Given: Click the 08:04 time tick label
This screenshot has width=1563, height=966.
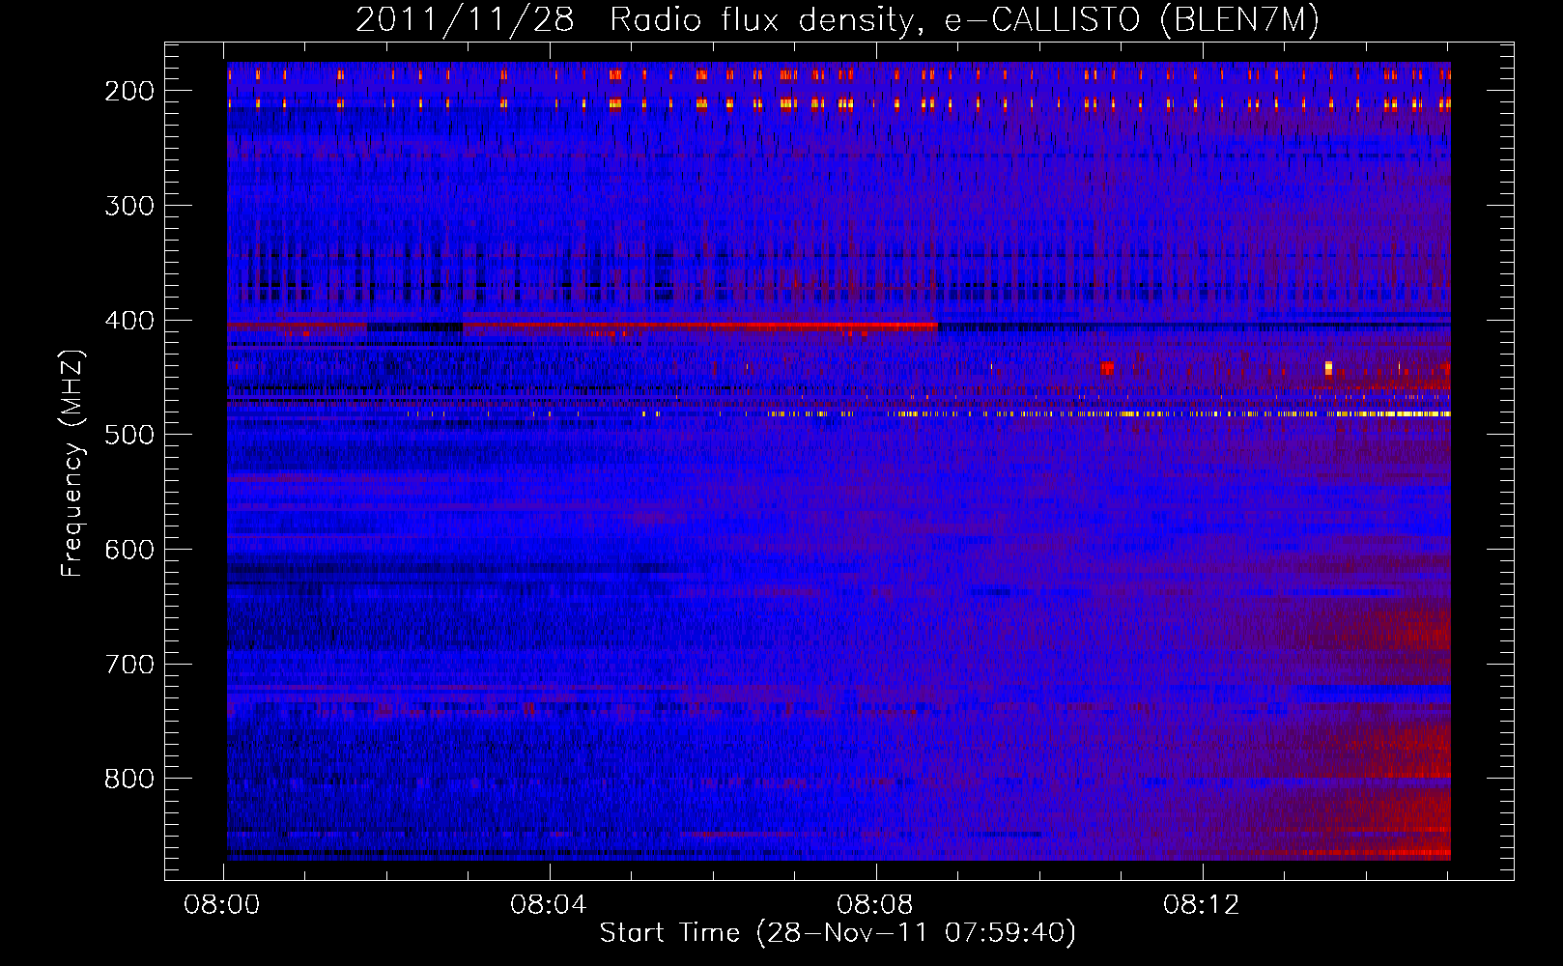Looking at the screenshot, I should click(x=550, y=905).
